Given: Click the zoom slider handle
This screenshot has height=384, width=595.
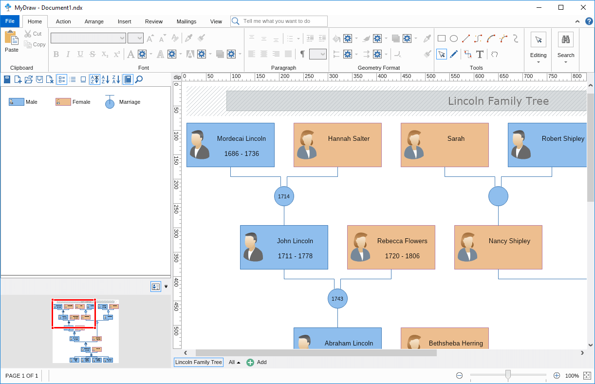Looking at the screenshot, I should click(508, 375).
